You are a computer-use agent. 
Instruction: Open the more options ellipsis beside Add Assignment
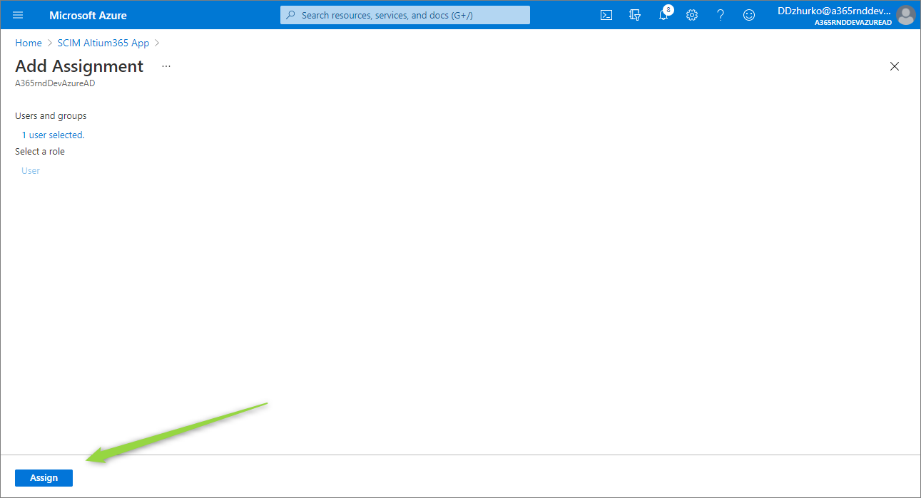166,66
